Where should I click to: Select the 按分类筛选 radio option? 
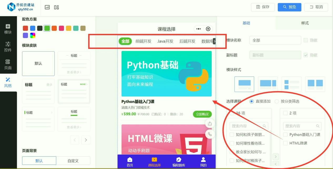coord(277,101)
